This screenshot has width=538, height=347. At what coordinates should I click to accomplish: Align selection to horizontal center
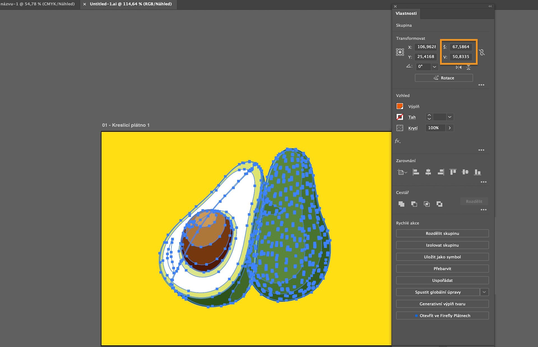pyautogui.click(x=428, y=172)
